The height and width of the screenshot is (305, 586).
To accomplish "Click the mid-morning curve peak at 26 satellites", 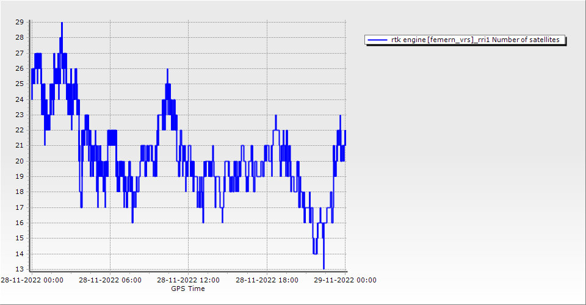I will tap(167, 69).
